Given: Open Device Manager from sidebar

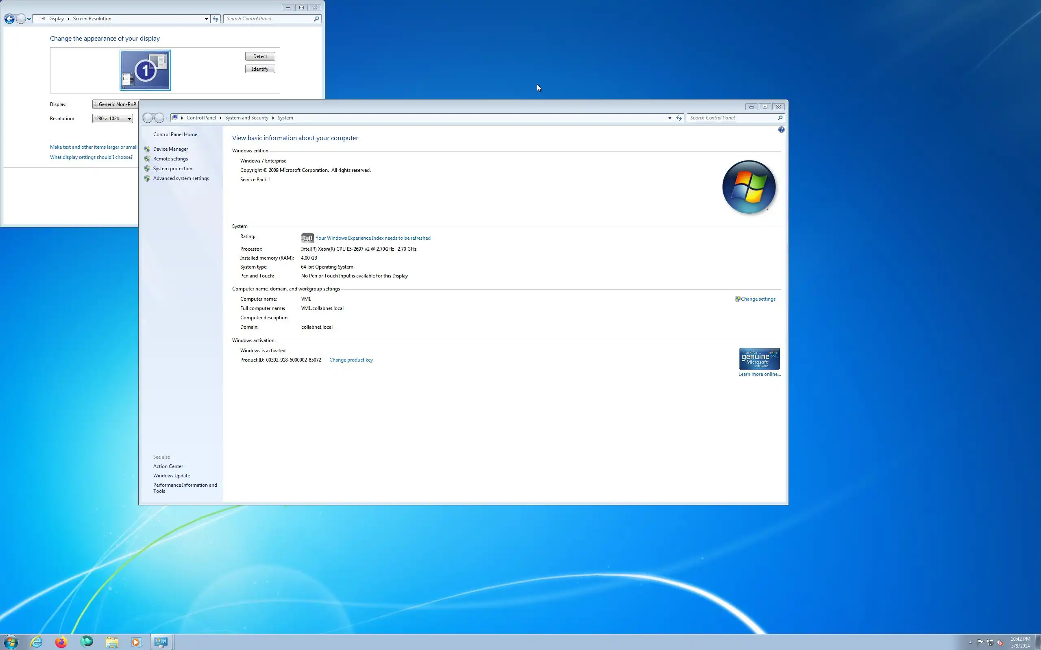Looking at the screenshot, I should click(170, 149).
